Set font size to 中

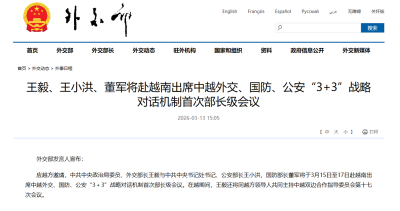327,132
